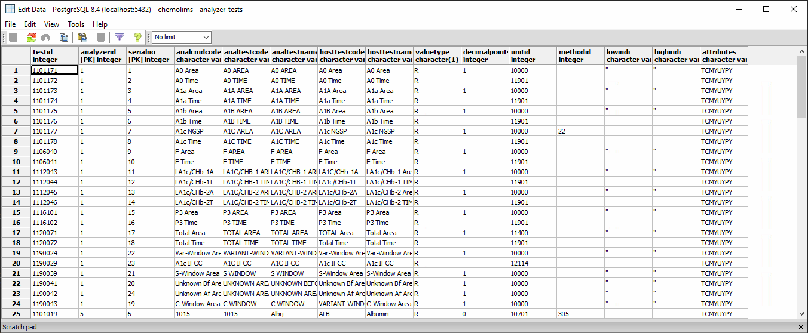Open the filter/sort options funnel icon
The height and width of the screenshot is (333, 808).
point(120,38)
